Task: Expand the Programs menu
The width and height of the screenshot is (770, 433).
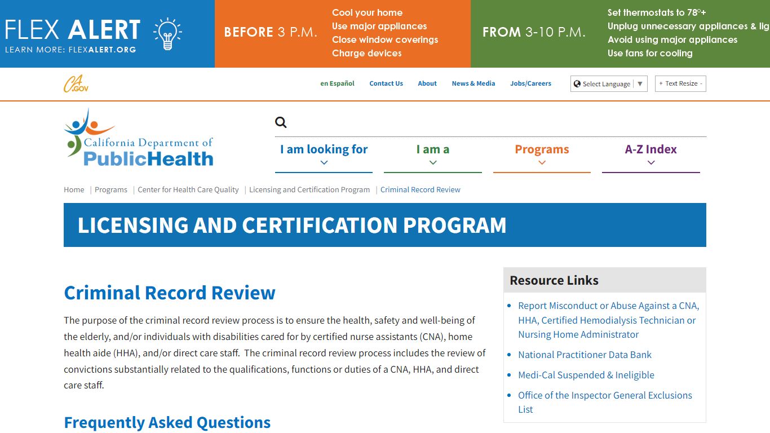Action: tap(542, 155)
